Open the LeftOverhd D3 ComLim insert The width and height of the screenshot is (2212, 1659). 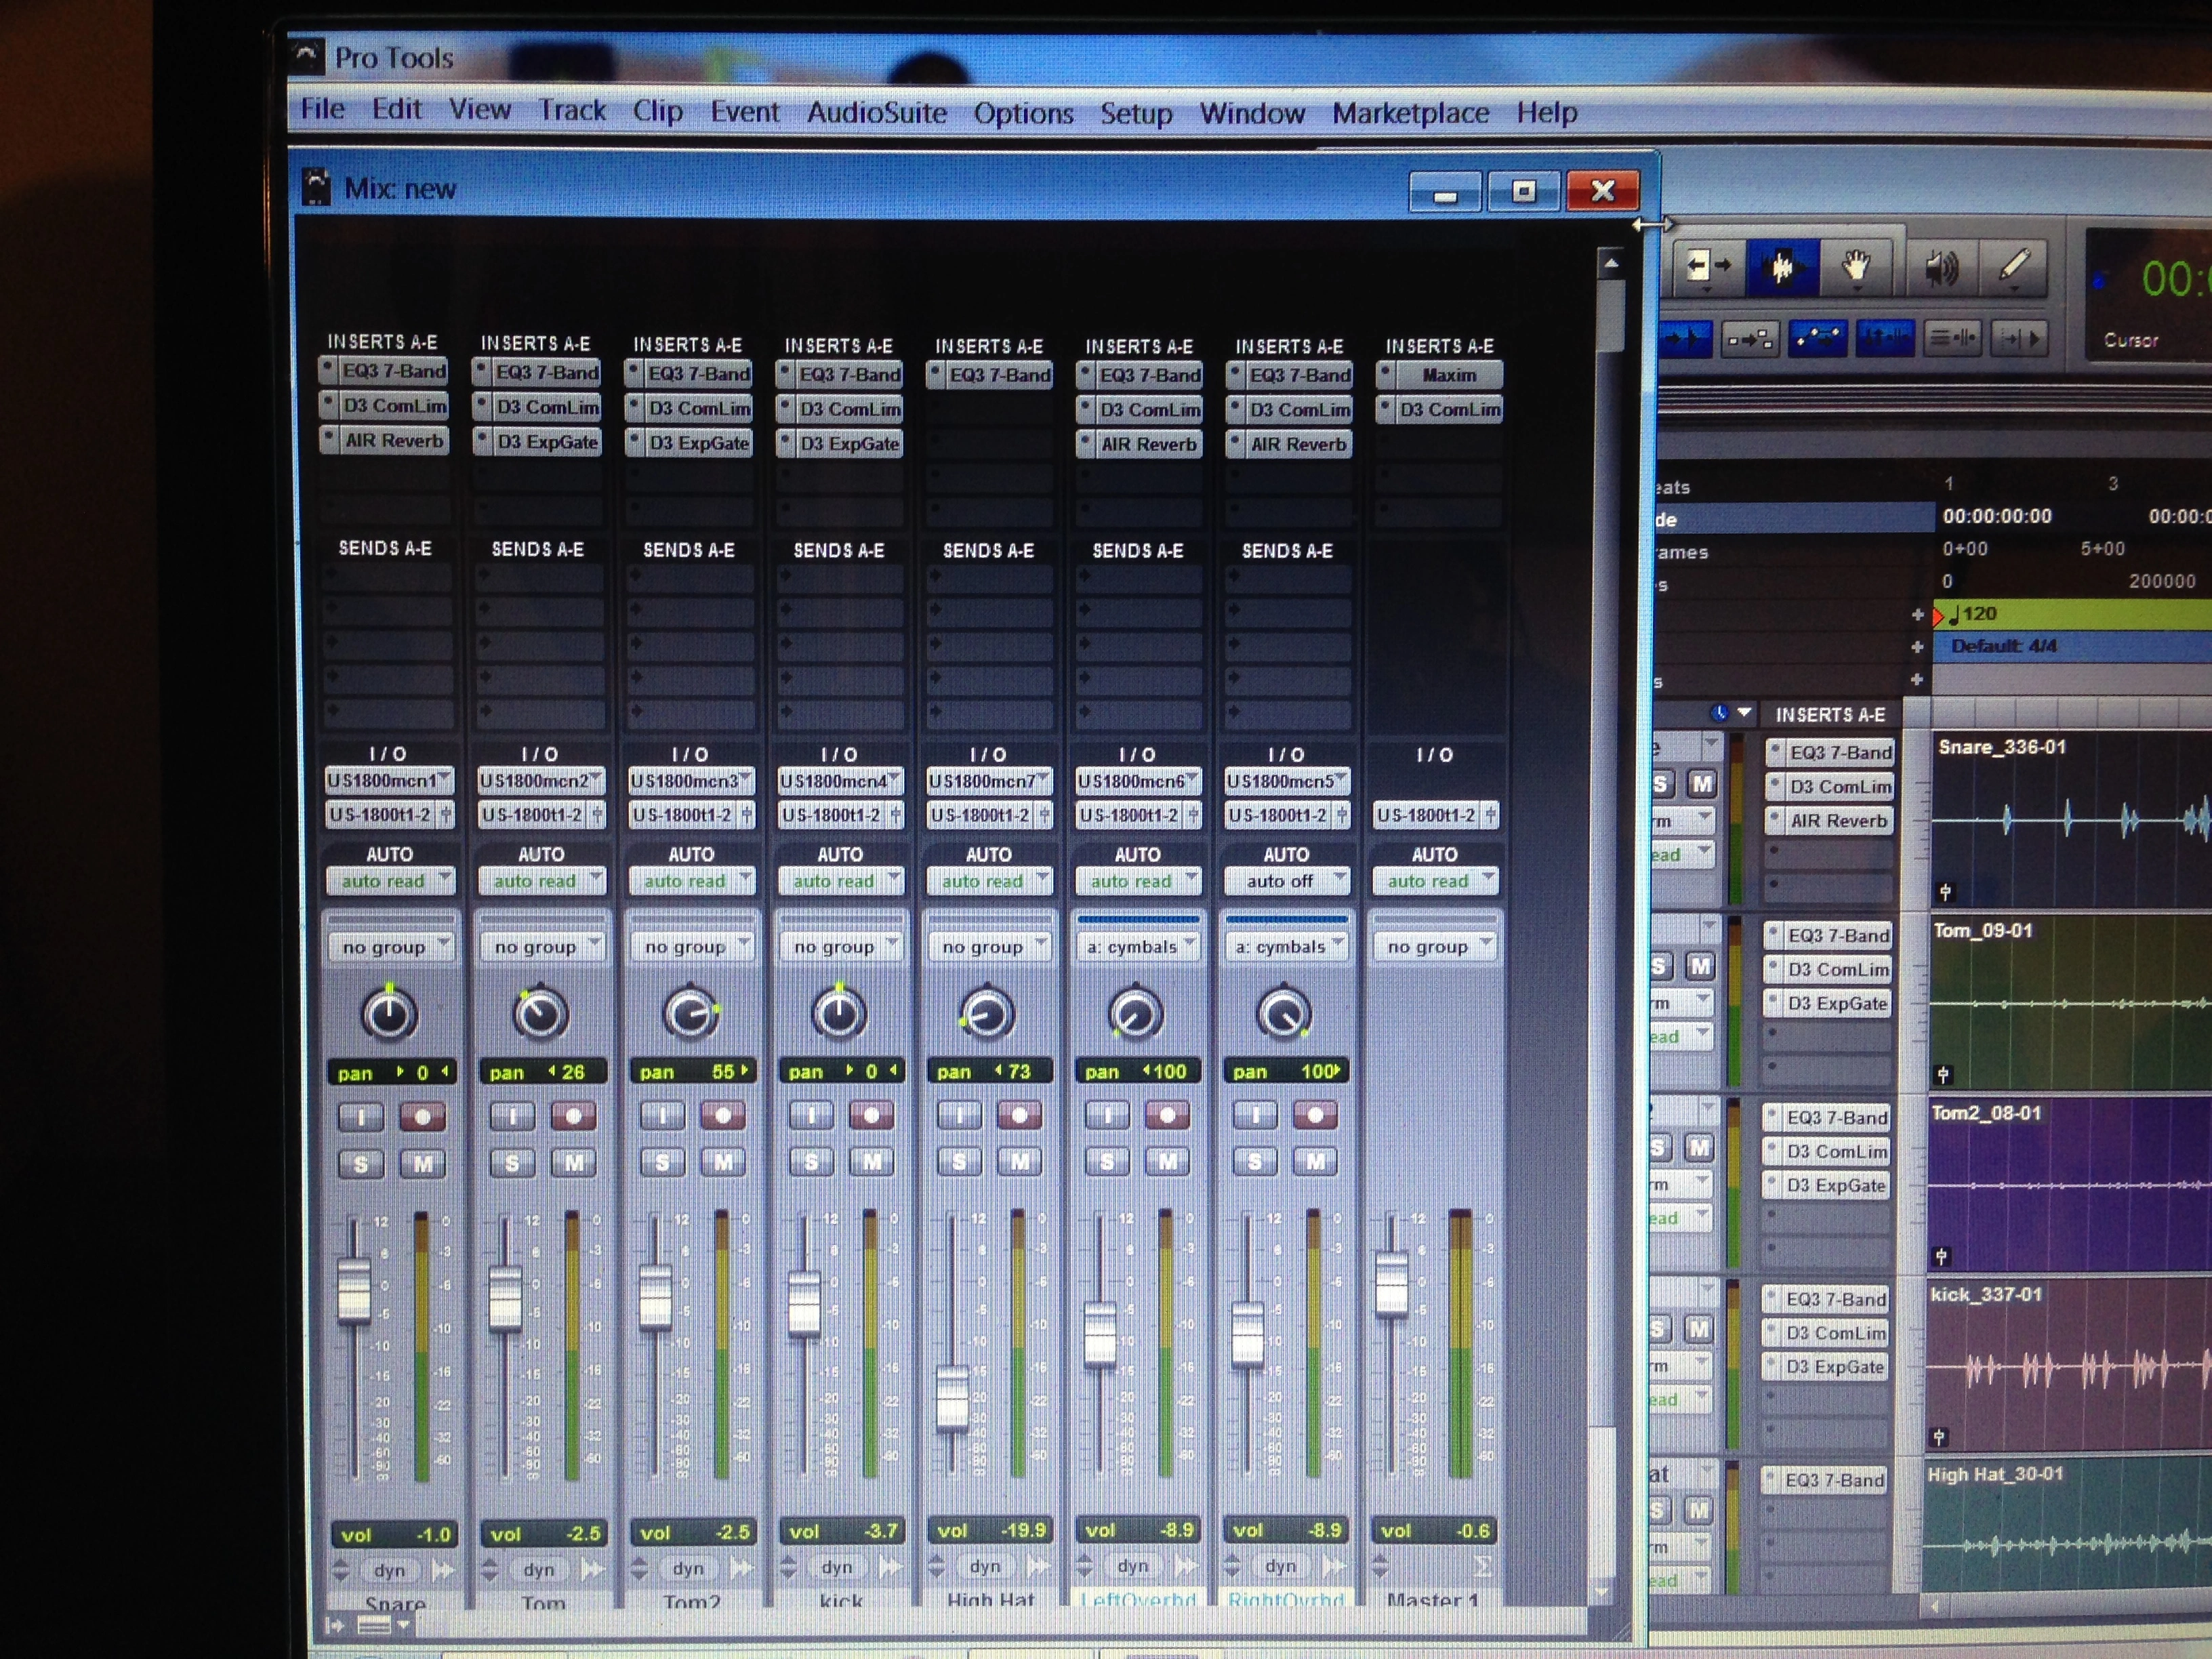tap(1139, 409)
